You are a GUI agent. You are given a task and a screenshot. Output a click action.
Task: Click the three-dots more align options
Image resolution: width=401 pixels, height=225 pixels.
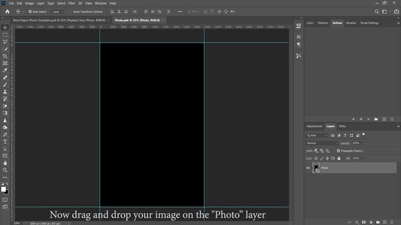point(180,12)
